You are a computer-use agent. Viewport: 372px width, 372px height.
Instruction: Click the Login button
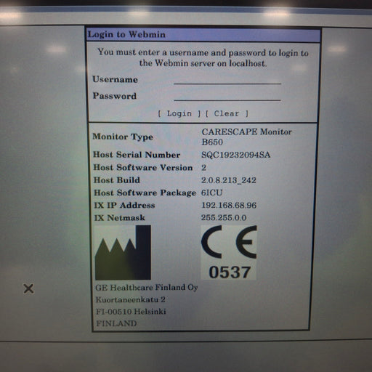point(179,113)
